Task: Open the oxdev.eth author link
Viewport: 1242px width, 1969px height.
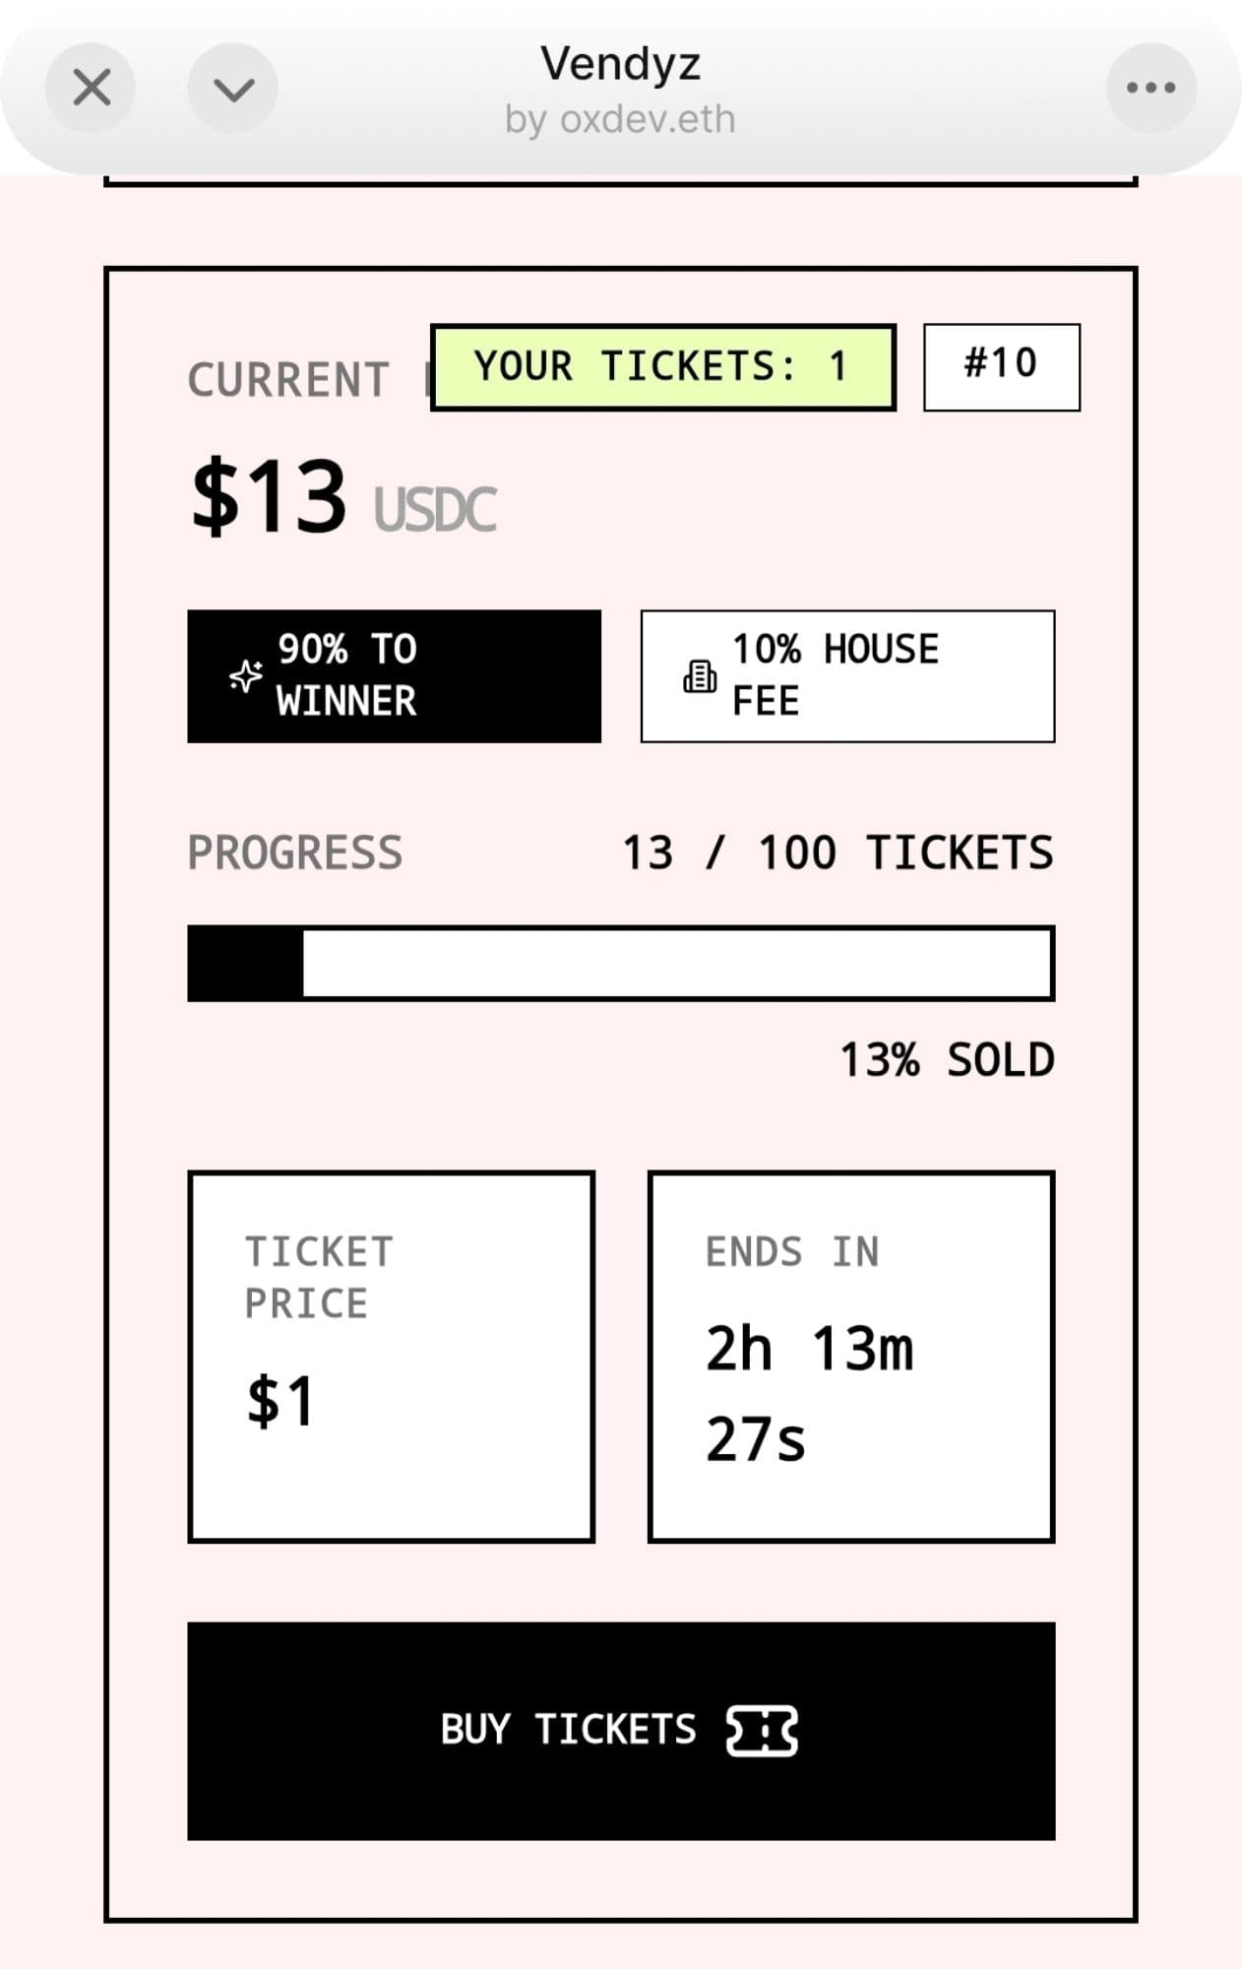Action: coord(620,120)
